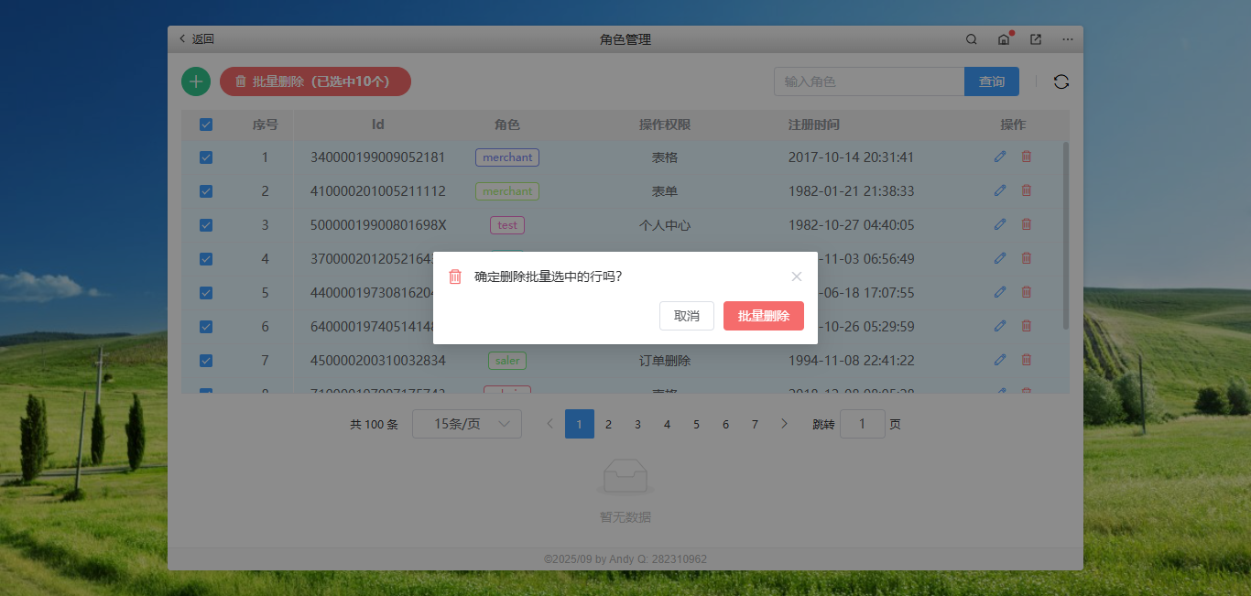Image resolution: width=1251 pixels, height=596 pixels.
Task: Edit the role with Id 340000199009052181
Action: point(999,157)
